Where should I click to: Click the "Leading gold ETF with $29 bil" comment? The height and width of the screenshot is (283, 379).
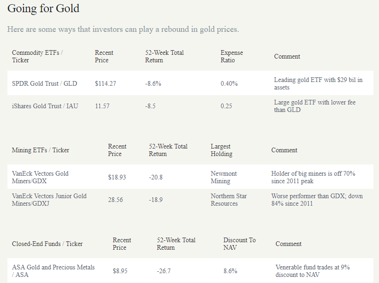tap(318, 83)
